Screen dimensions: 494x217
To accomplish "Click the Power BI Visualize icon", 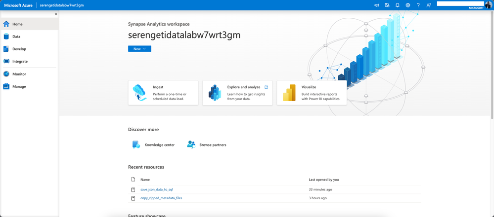I will pyautogui.click(x=289, y=93).
